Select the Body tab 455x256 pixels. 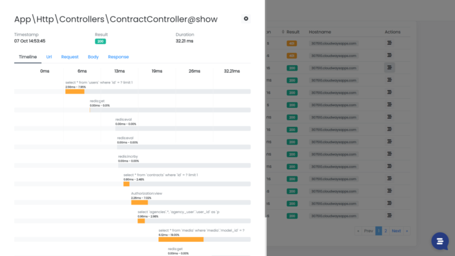click(x=93, y=57)
